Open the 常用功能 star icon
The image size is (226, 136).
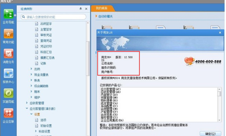pos(8,34)
